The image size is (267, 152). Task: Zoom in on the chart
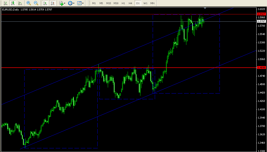pos(29,3)
